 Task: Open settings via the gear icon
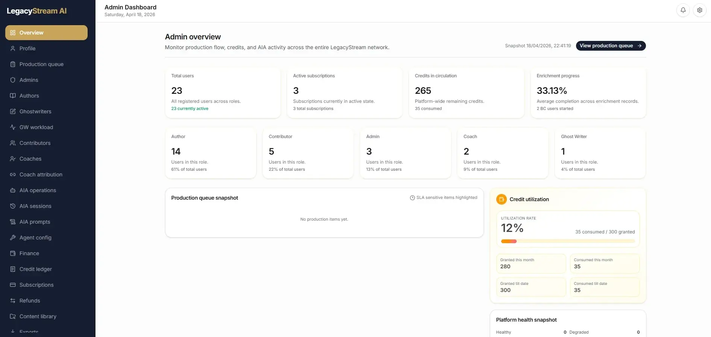(699, 11)
